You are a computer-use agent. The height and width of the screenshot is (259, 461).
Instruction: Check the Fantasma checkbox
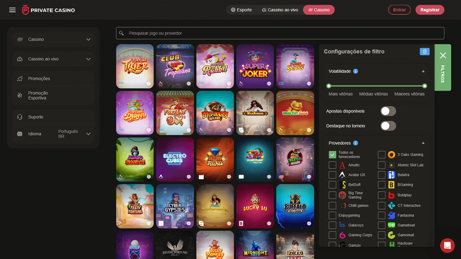(382, 215)
